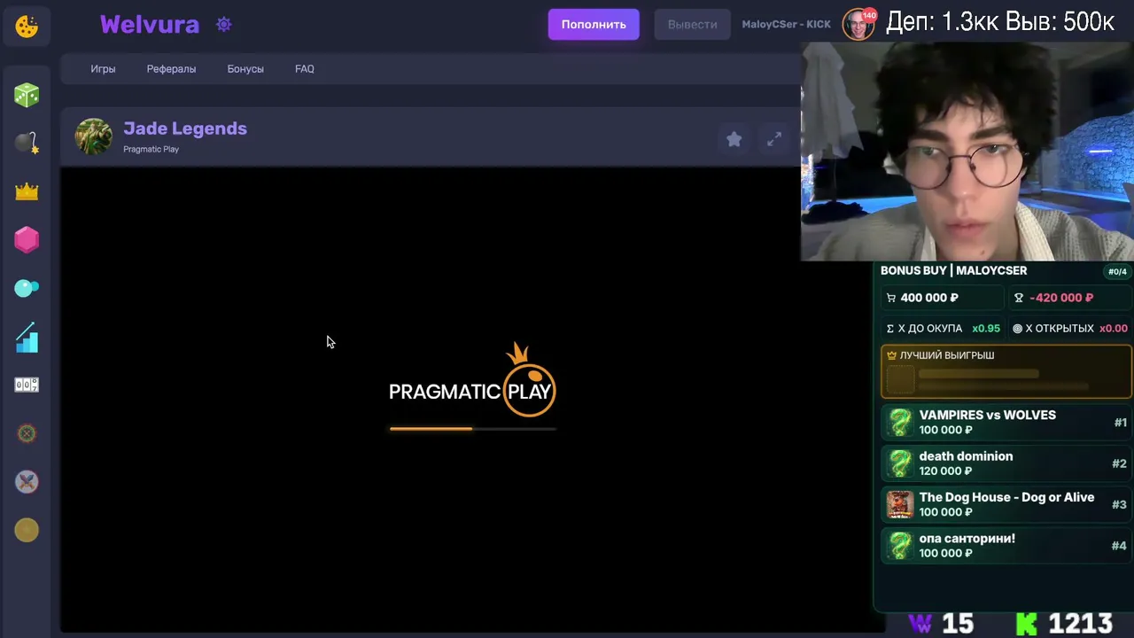Select The Dog House - Dog or Alive entry
The image size is (1134, 638).
tap(1006, 504)
